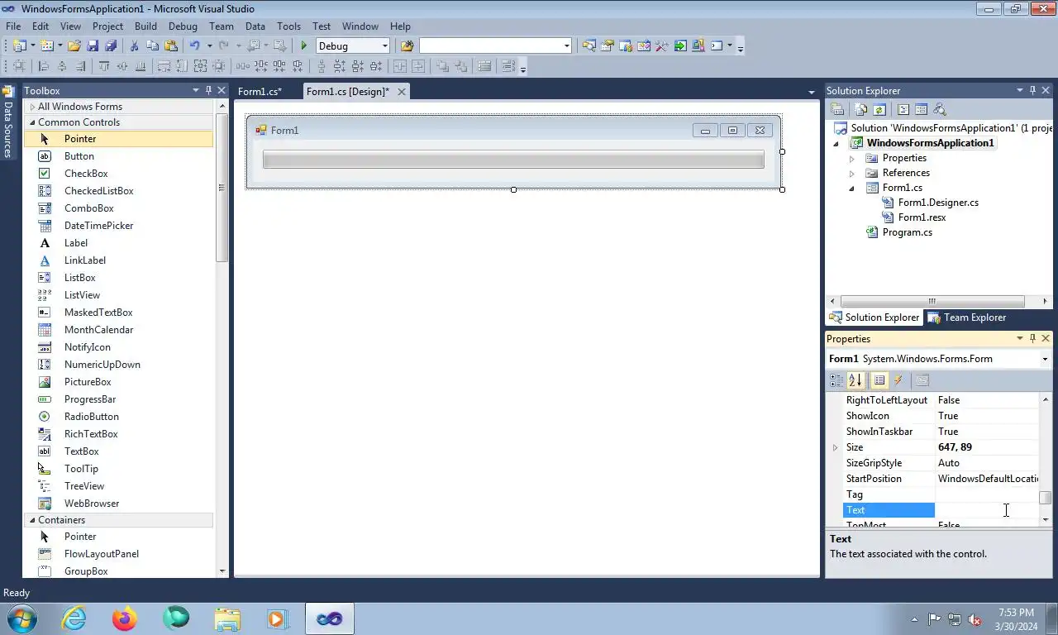Screen dimensions: 1058x635
Task: Click View Class Diagram in Solution Explorer
Action: point(939,109)
